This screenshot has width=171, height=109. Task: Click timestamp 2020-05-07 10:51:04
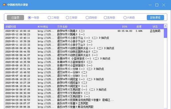tap(18, 69)
